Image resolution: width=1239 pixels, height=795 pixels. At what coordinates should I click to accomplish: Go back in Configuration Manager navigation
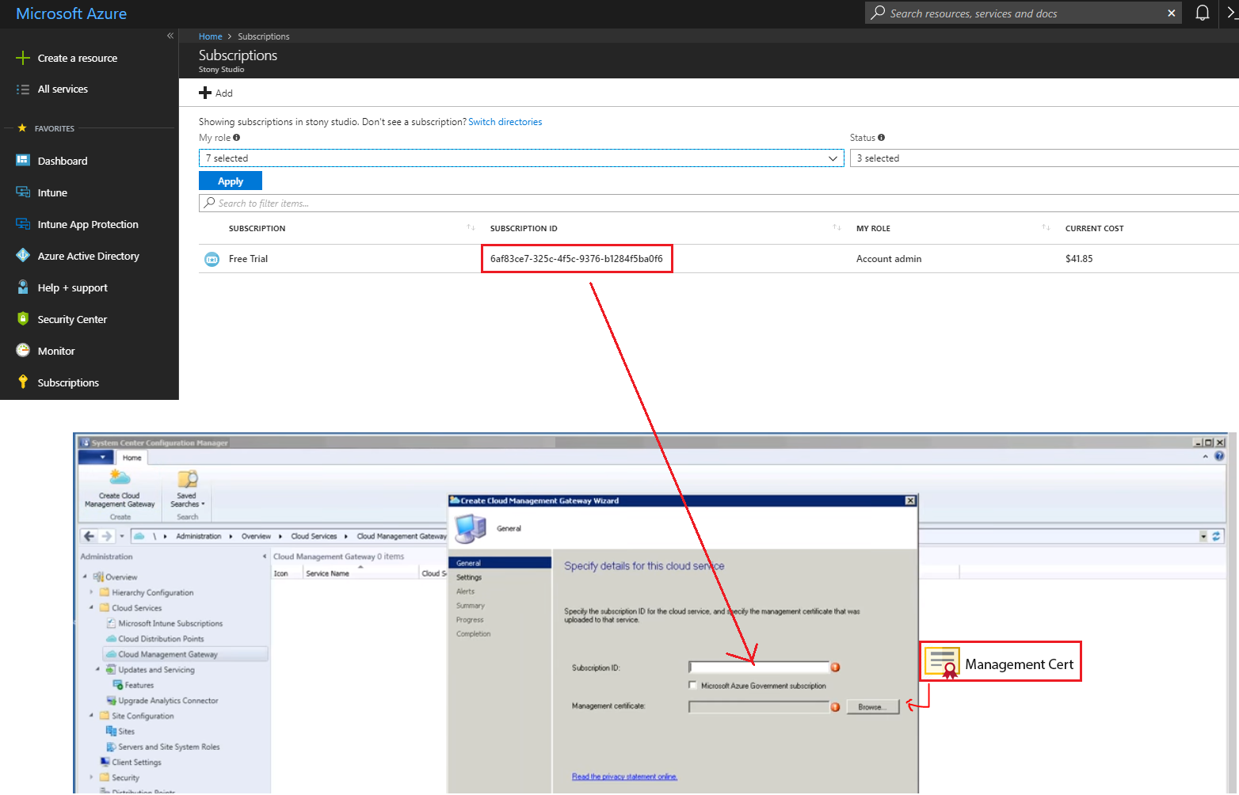pos(90,536)
